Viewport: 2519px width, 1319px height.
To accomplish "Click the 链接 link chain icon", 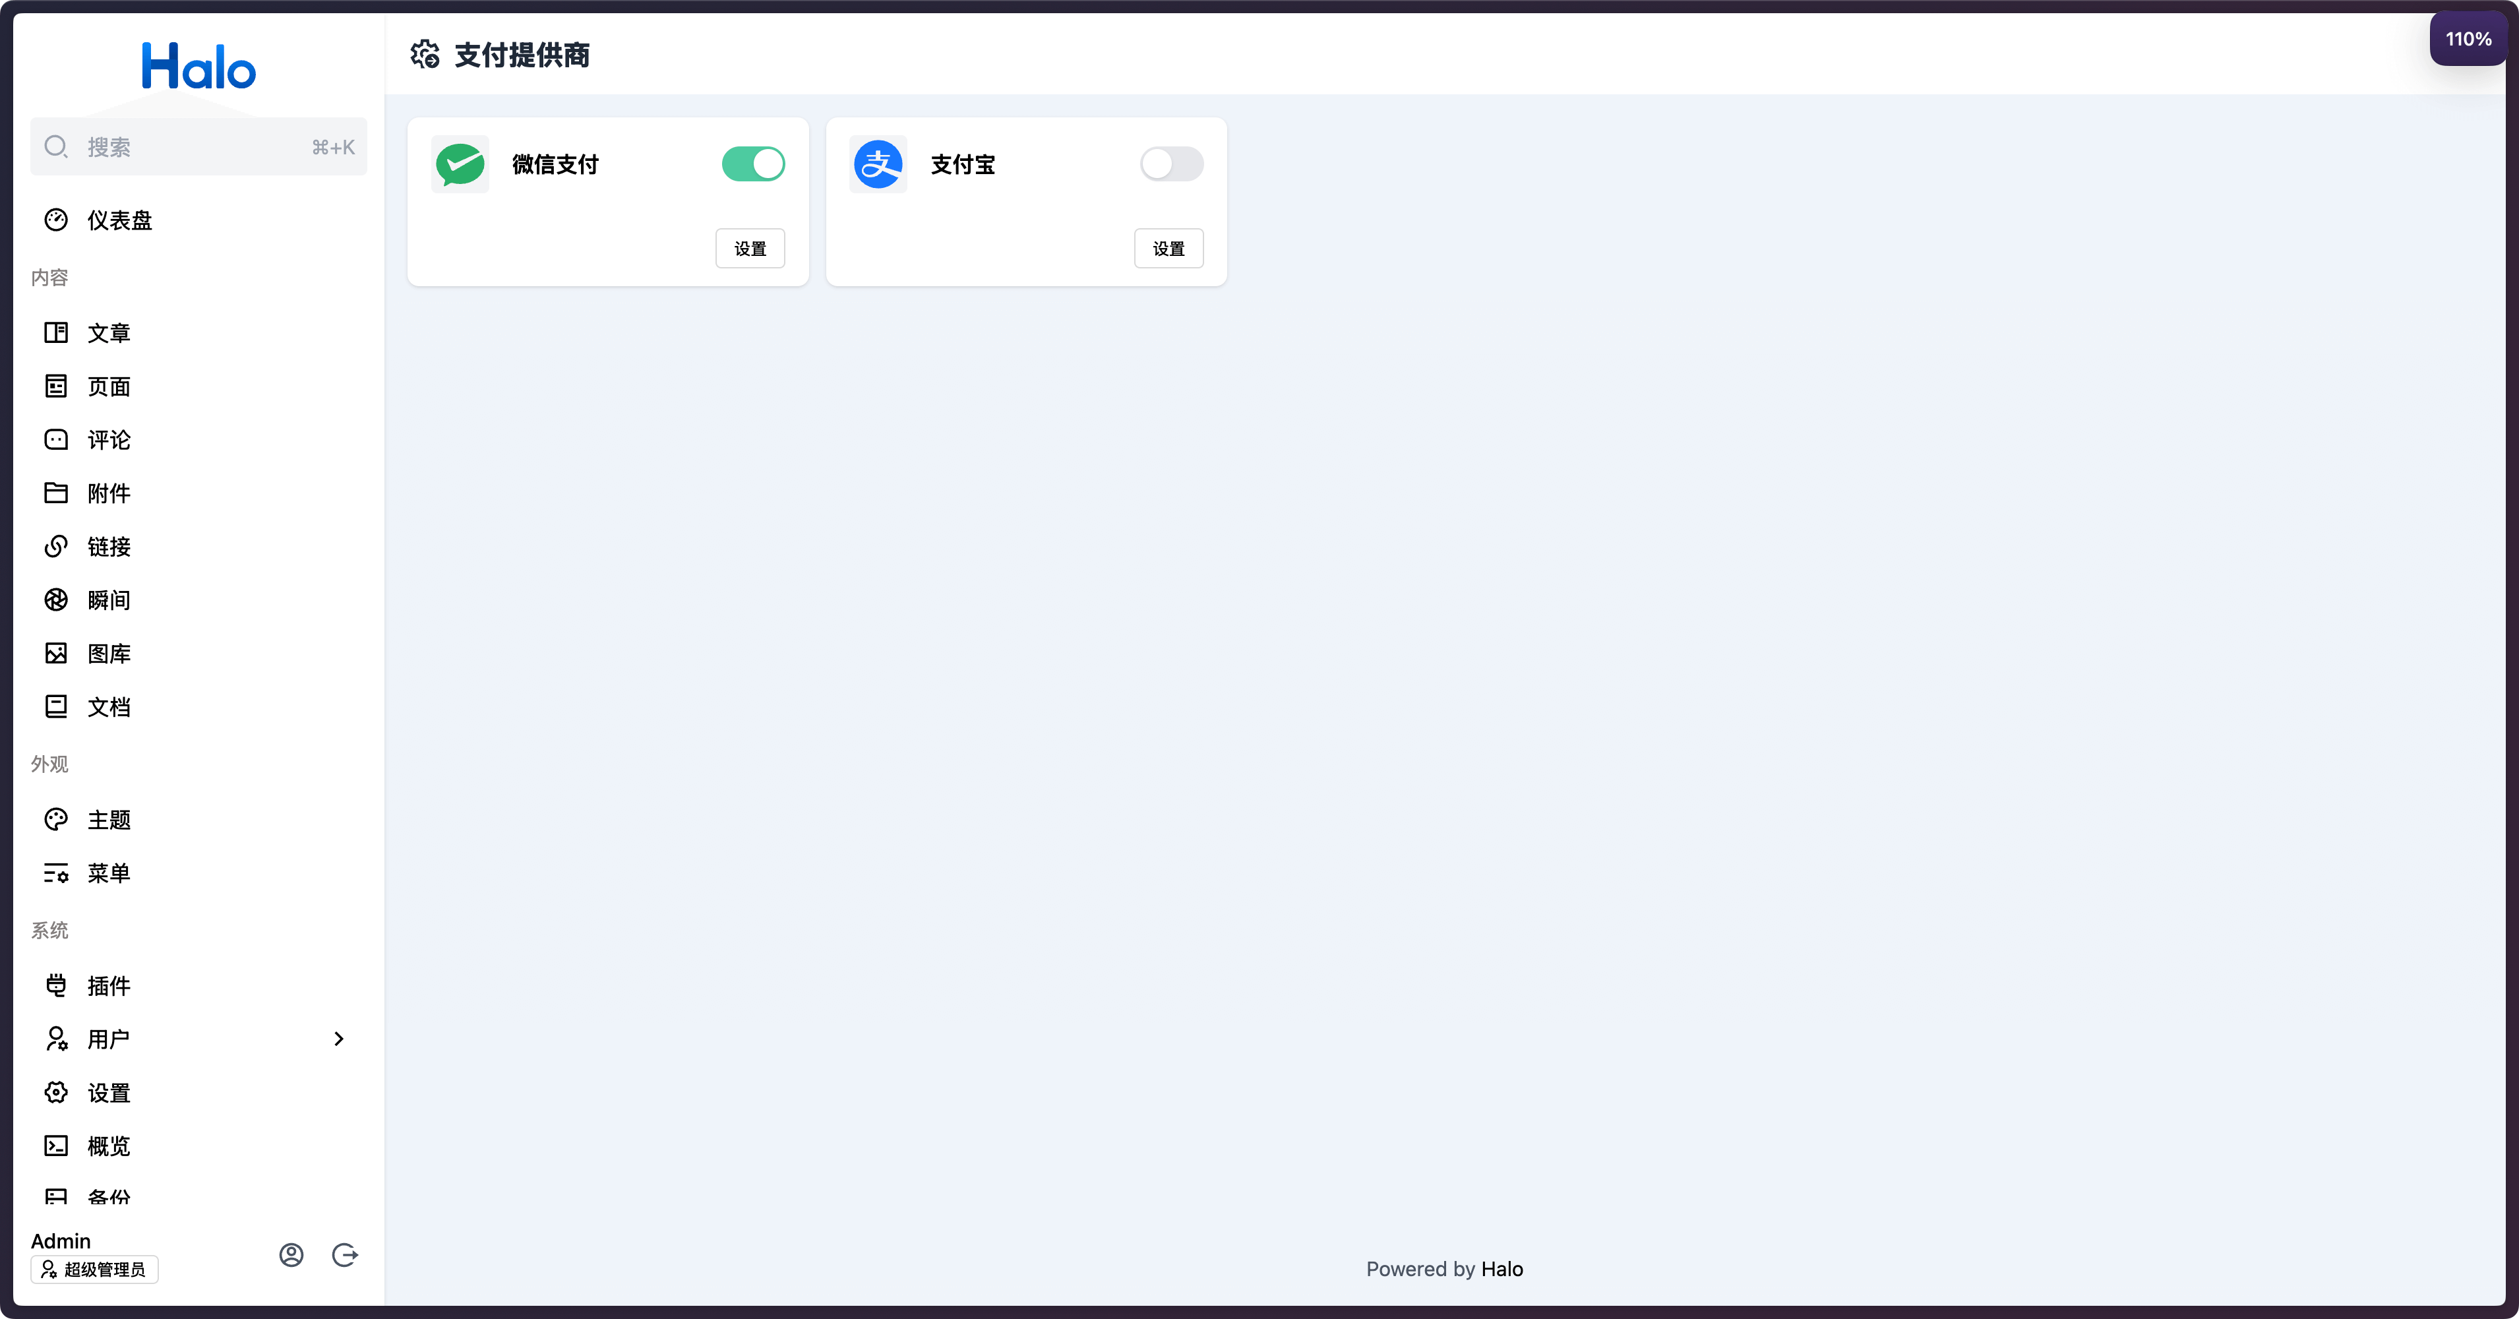I will point(56,547).
